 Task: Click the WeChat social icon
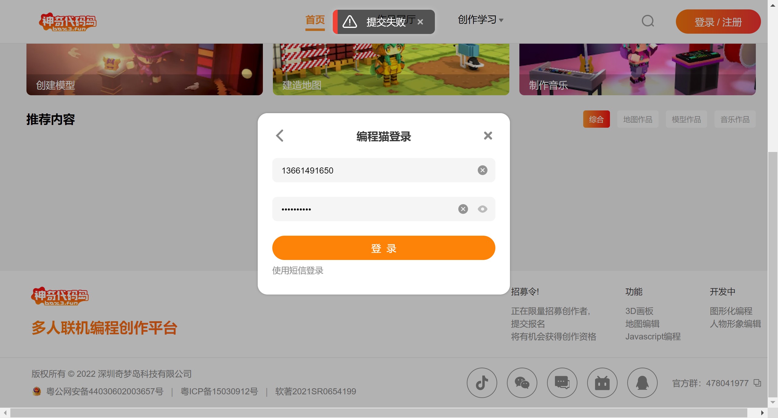pos(522,383)
